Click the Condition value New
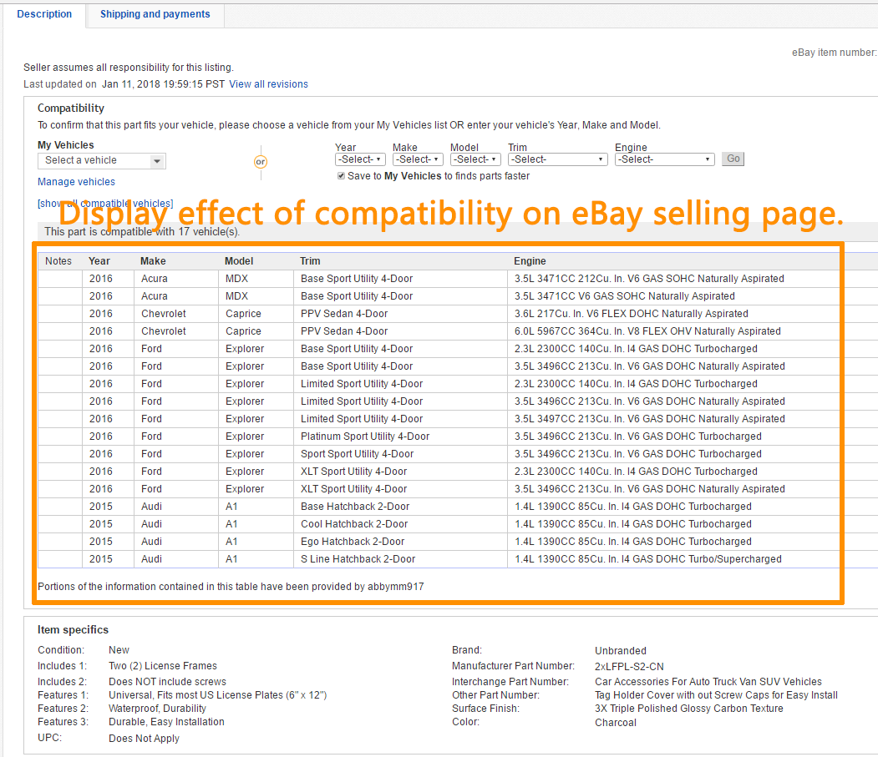The image size is (878, 757). (x=119, y=650)
